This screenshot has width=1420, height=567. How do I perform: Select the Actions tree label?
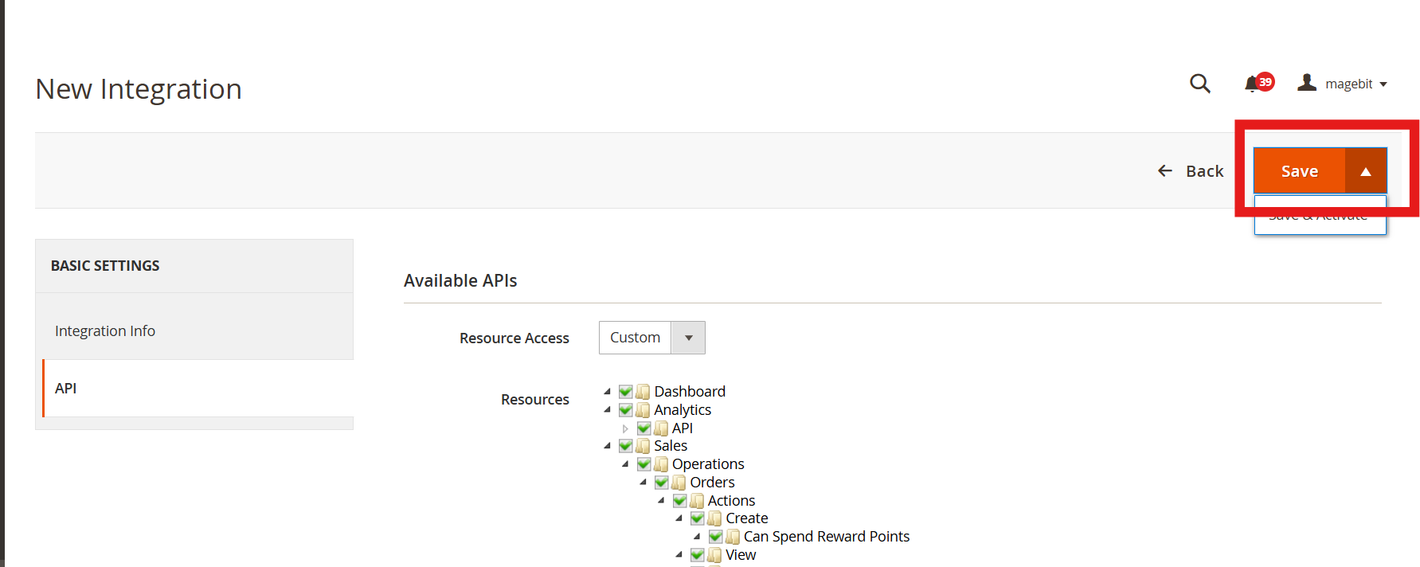731,501
